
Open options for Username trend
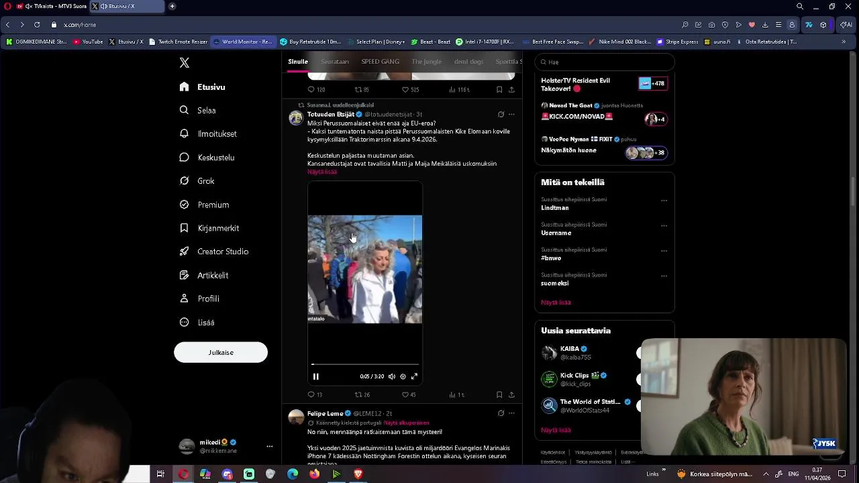[x=664, y=225]
